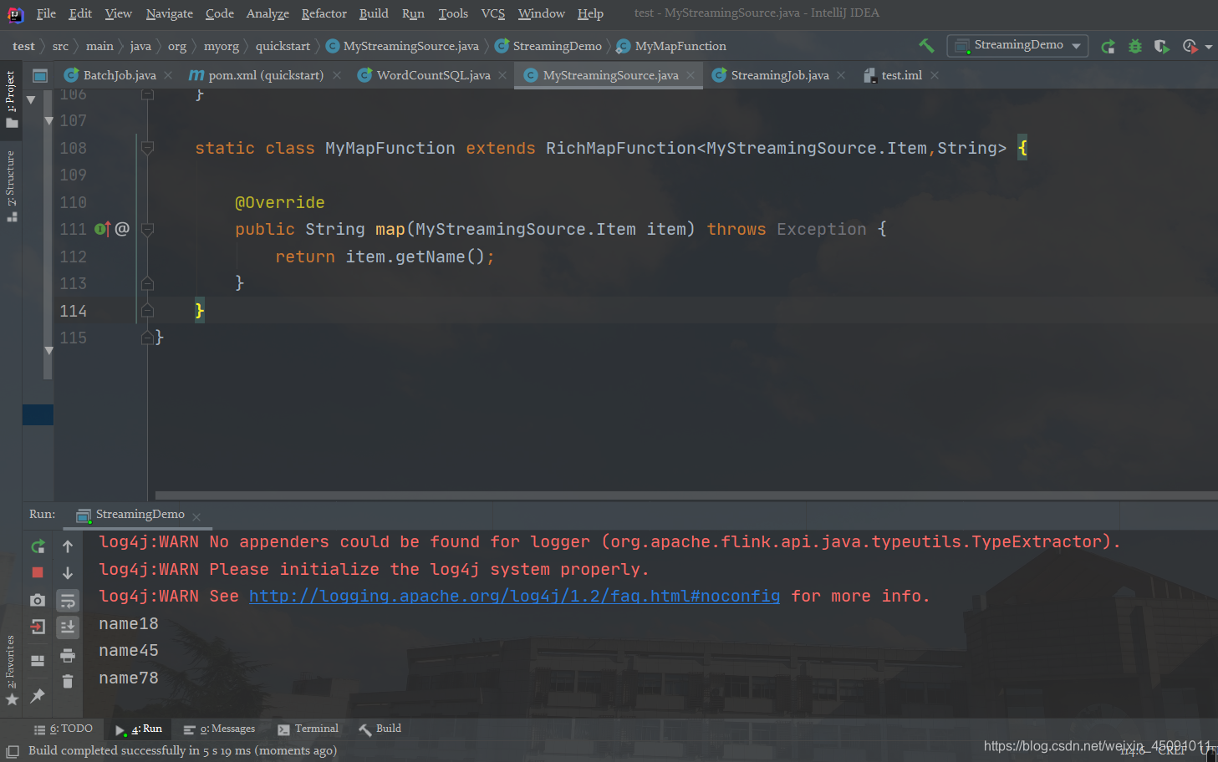
Task: Open the Messages tool window button
Action: pyautogui.click(x=219, y=729)
